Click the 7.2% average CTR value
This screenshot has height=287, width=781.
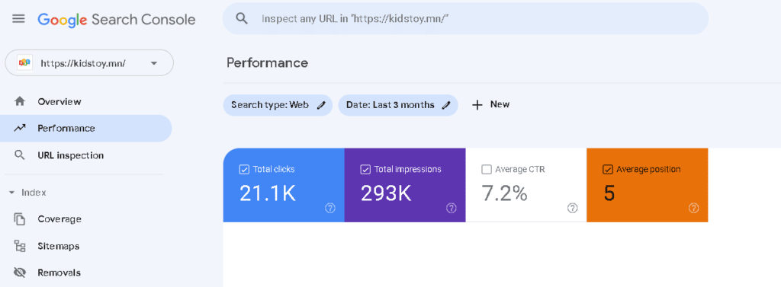tap(505, 193)
